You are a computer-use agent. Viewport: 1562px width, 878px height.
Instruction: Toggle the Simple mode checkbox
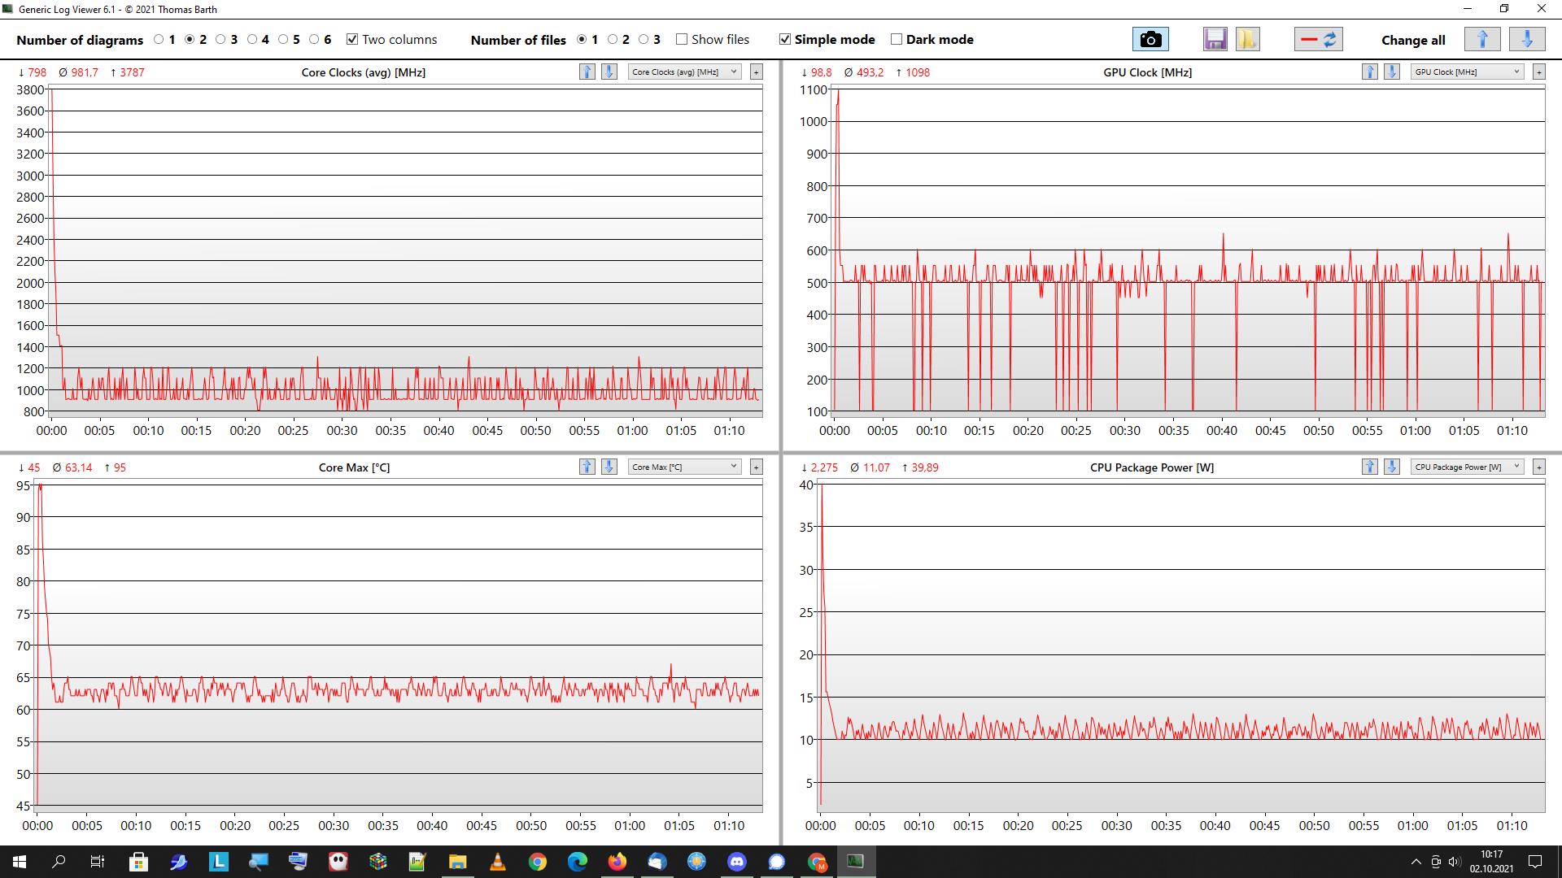click(785, 39)
